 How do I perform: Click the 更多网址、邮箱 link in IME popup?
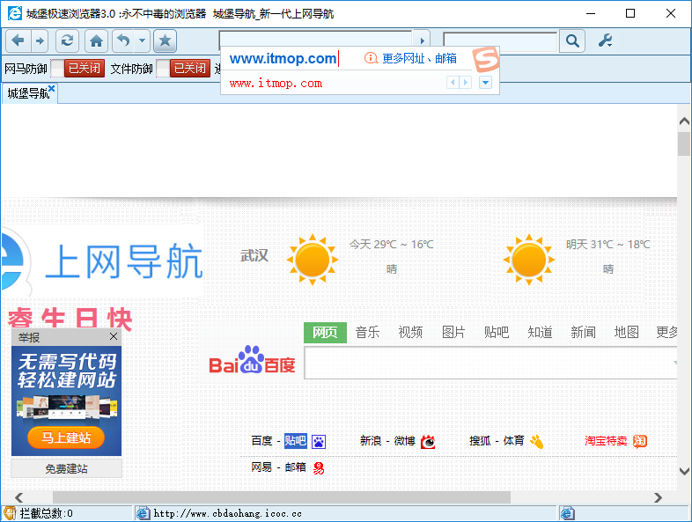[419, 58]
